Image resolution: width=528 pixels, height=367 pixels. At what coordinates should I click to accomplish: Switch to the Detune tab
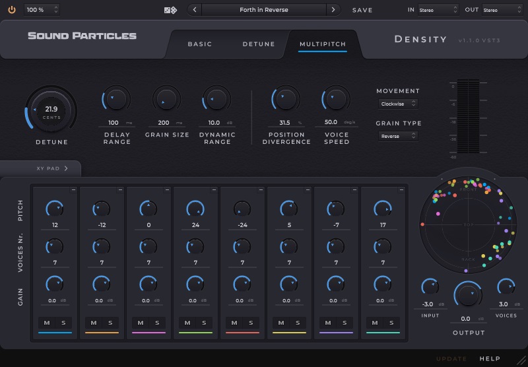point(259,44)
